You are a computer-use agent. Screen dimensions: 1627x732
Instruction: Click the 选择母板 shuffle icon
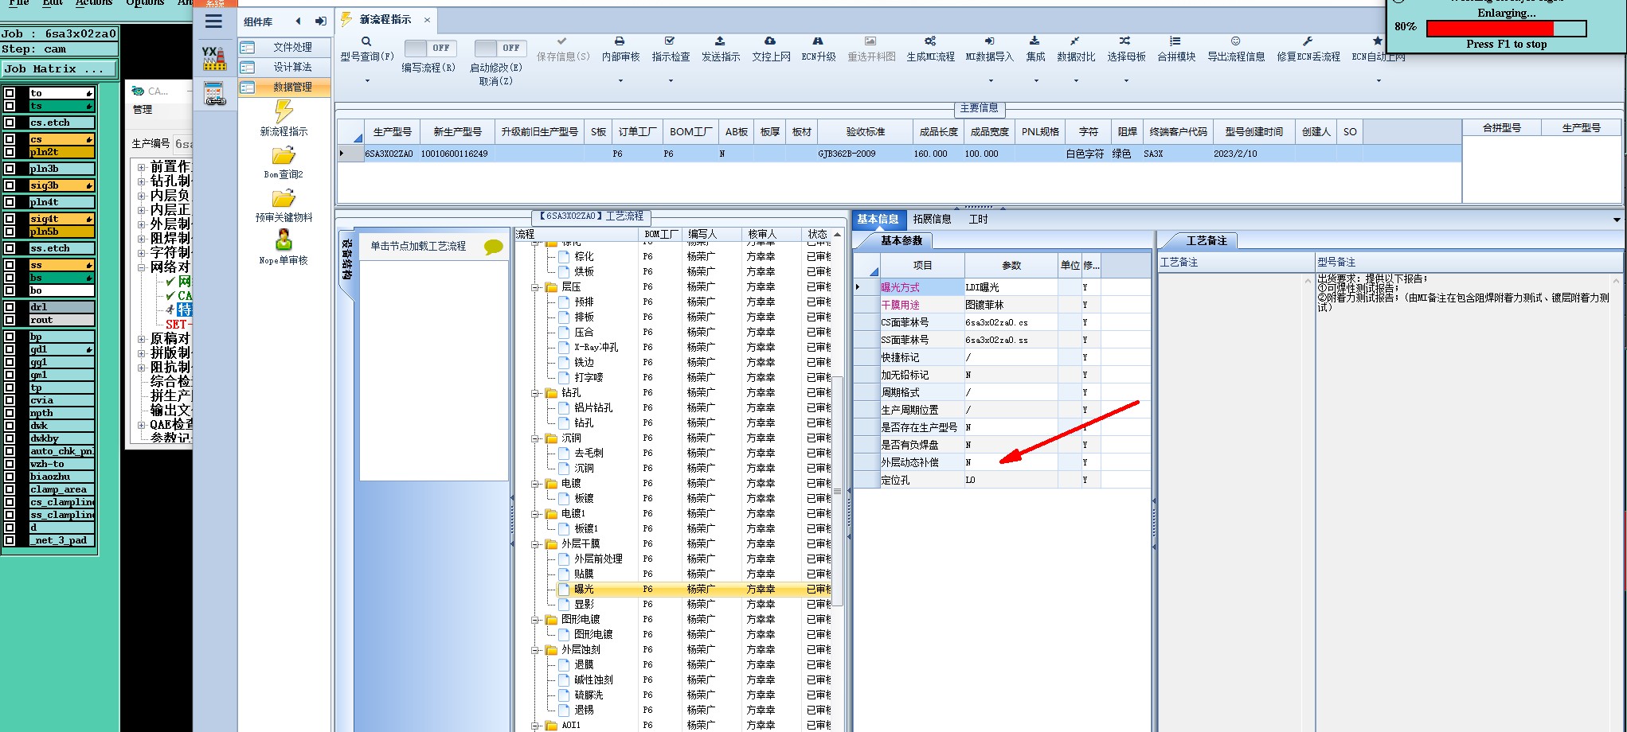(1124, 41)
